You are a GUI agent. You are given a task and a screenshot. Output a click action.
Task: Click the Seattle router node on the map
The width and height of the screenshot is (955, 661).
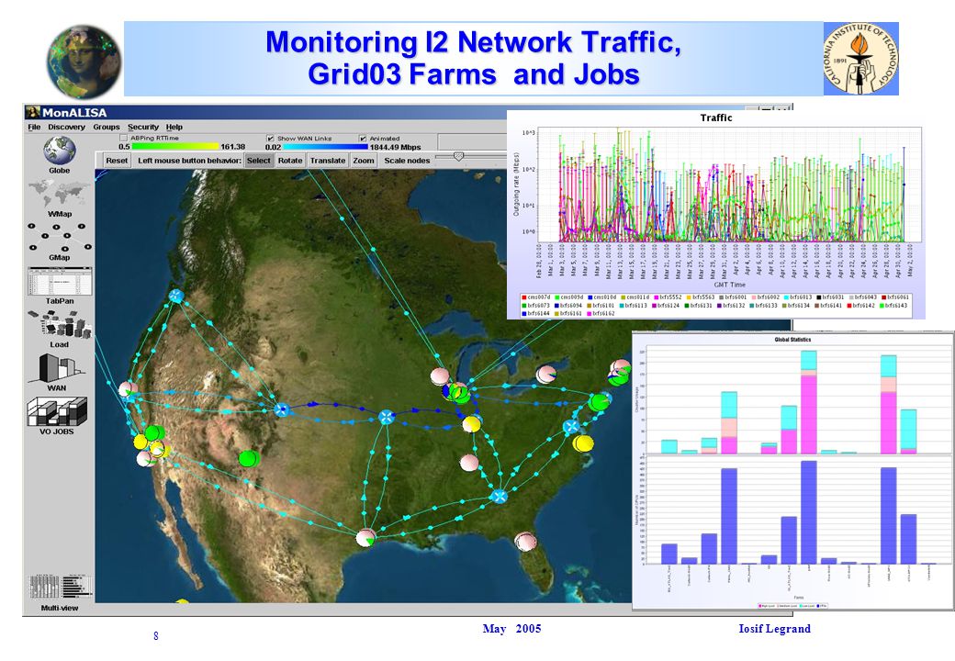pos(176,297)
